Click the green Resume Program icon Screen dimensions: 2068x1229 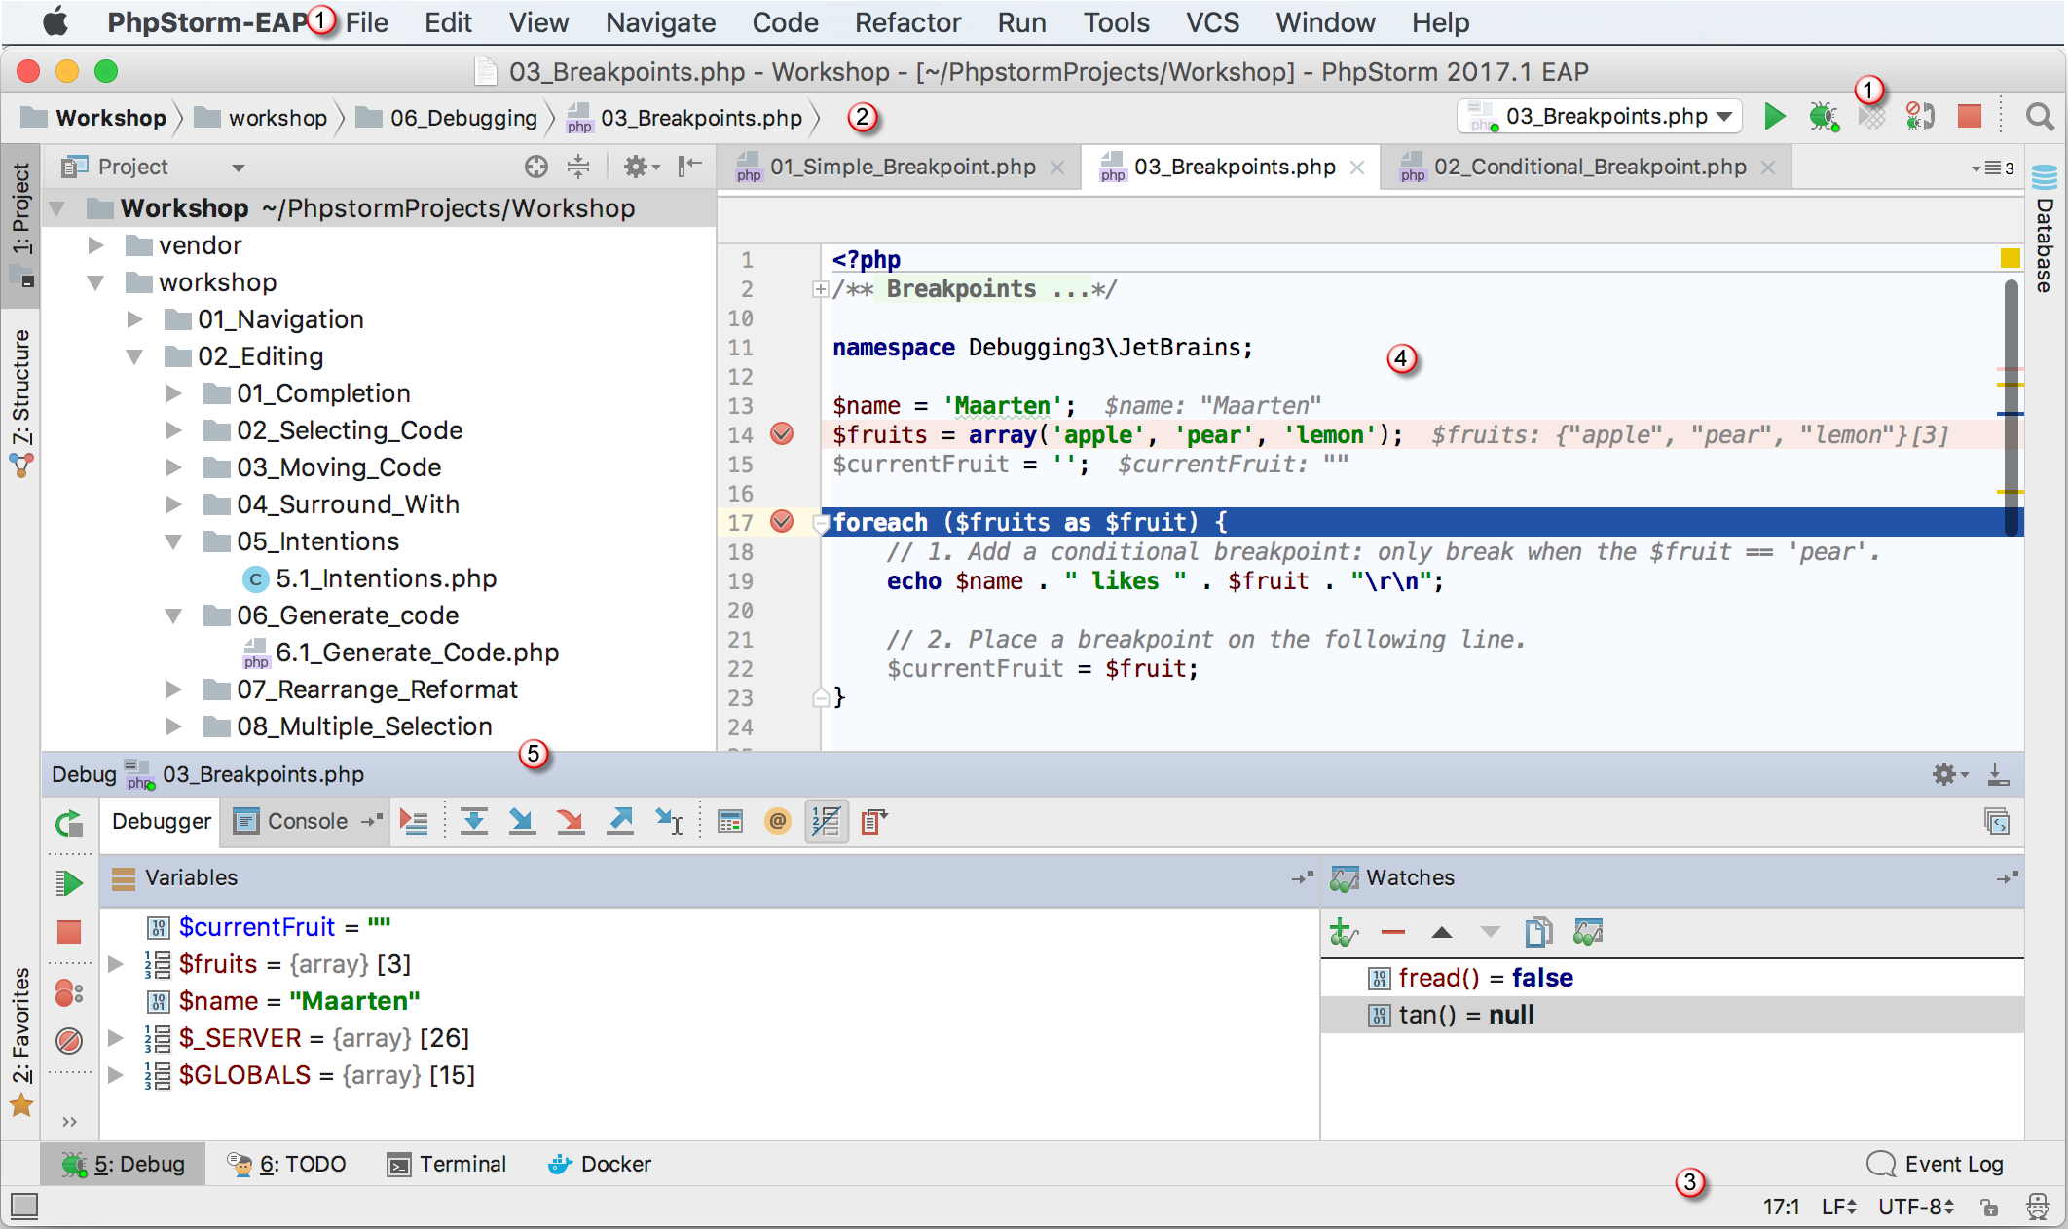click(68, 883)
